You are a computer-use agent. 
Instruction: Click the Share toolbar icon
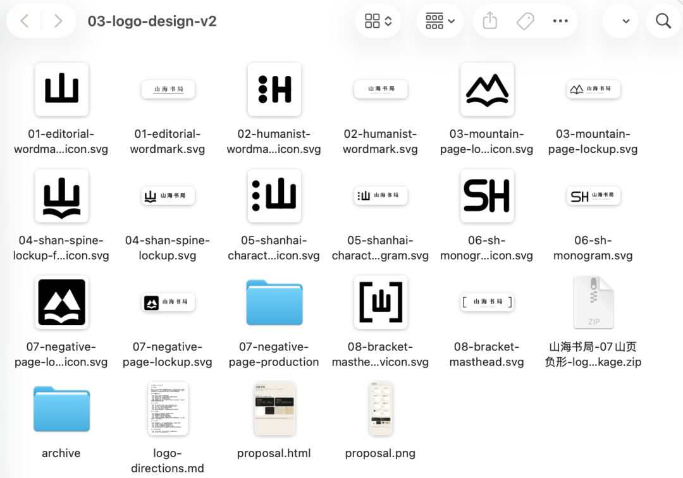[x=490, y=20]
